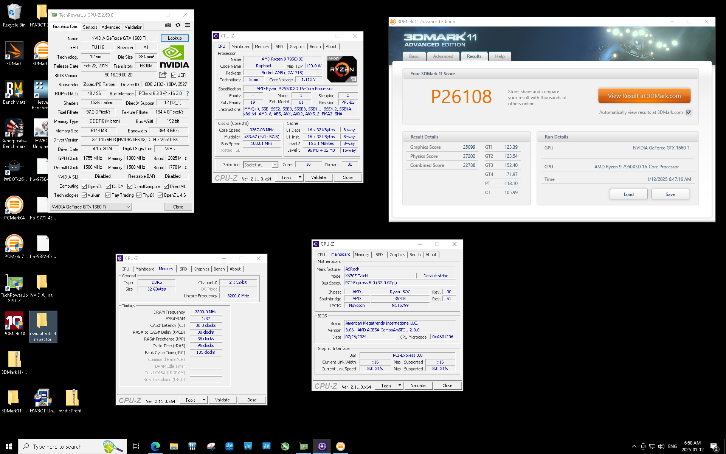
Task: Open the Basic tab in 3DMark 11
Action: pyautogui.click(x=414, y=56)
